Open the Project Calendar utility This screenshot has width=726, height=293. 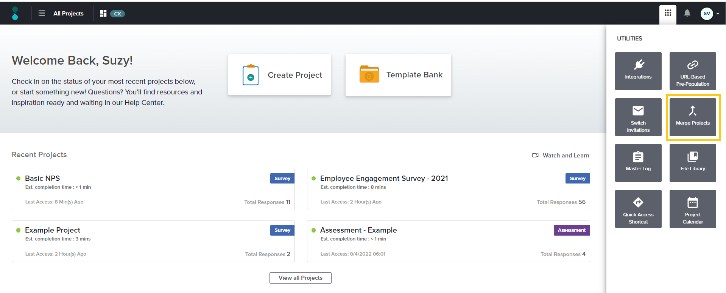[692, 209]
